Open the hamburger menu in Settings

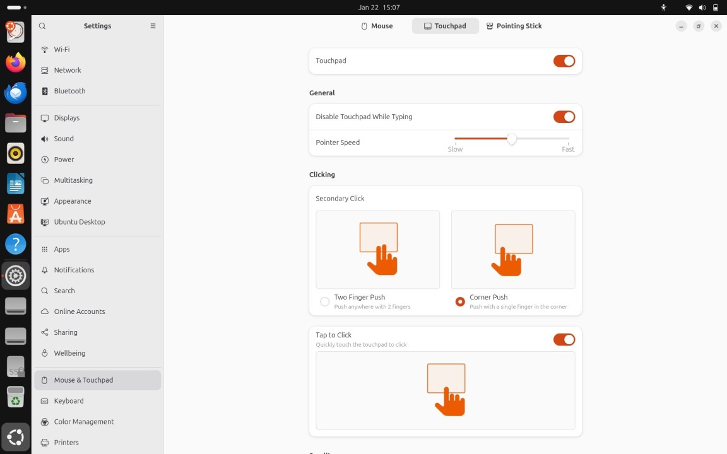click(x=153, y=26)
